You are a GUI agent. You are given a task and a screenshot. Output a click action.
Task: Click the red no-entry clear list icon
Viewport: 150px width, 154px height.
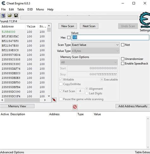point(75,107)
